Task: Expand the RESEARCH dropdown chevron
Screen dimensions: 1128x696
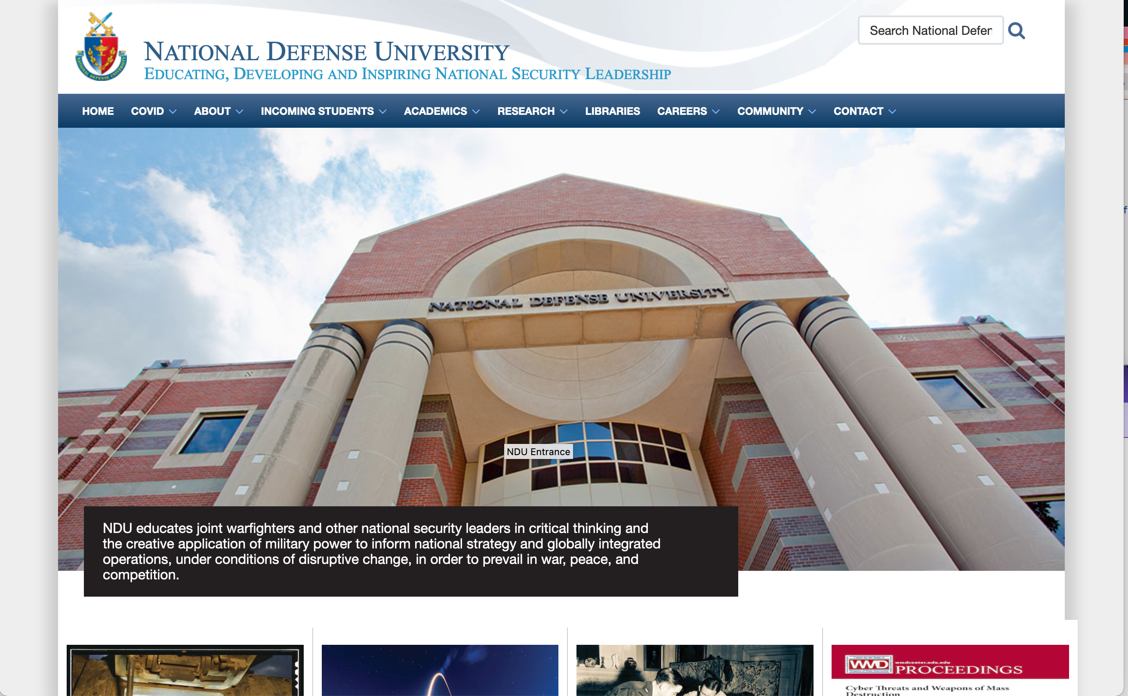Action: point(564,111)
